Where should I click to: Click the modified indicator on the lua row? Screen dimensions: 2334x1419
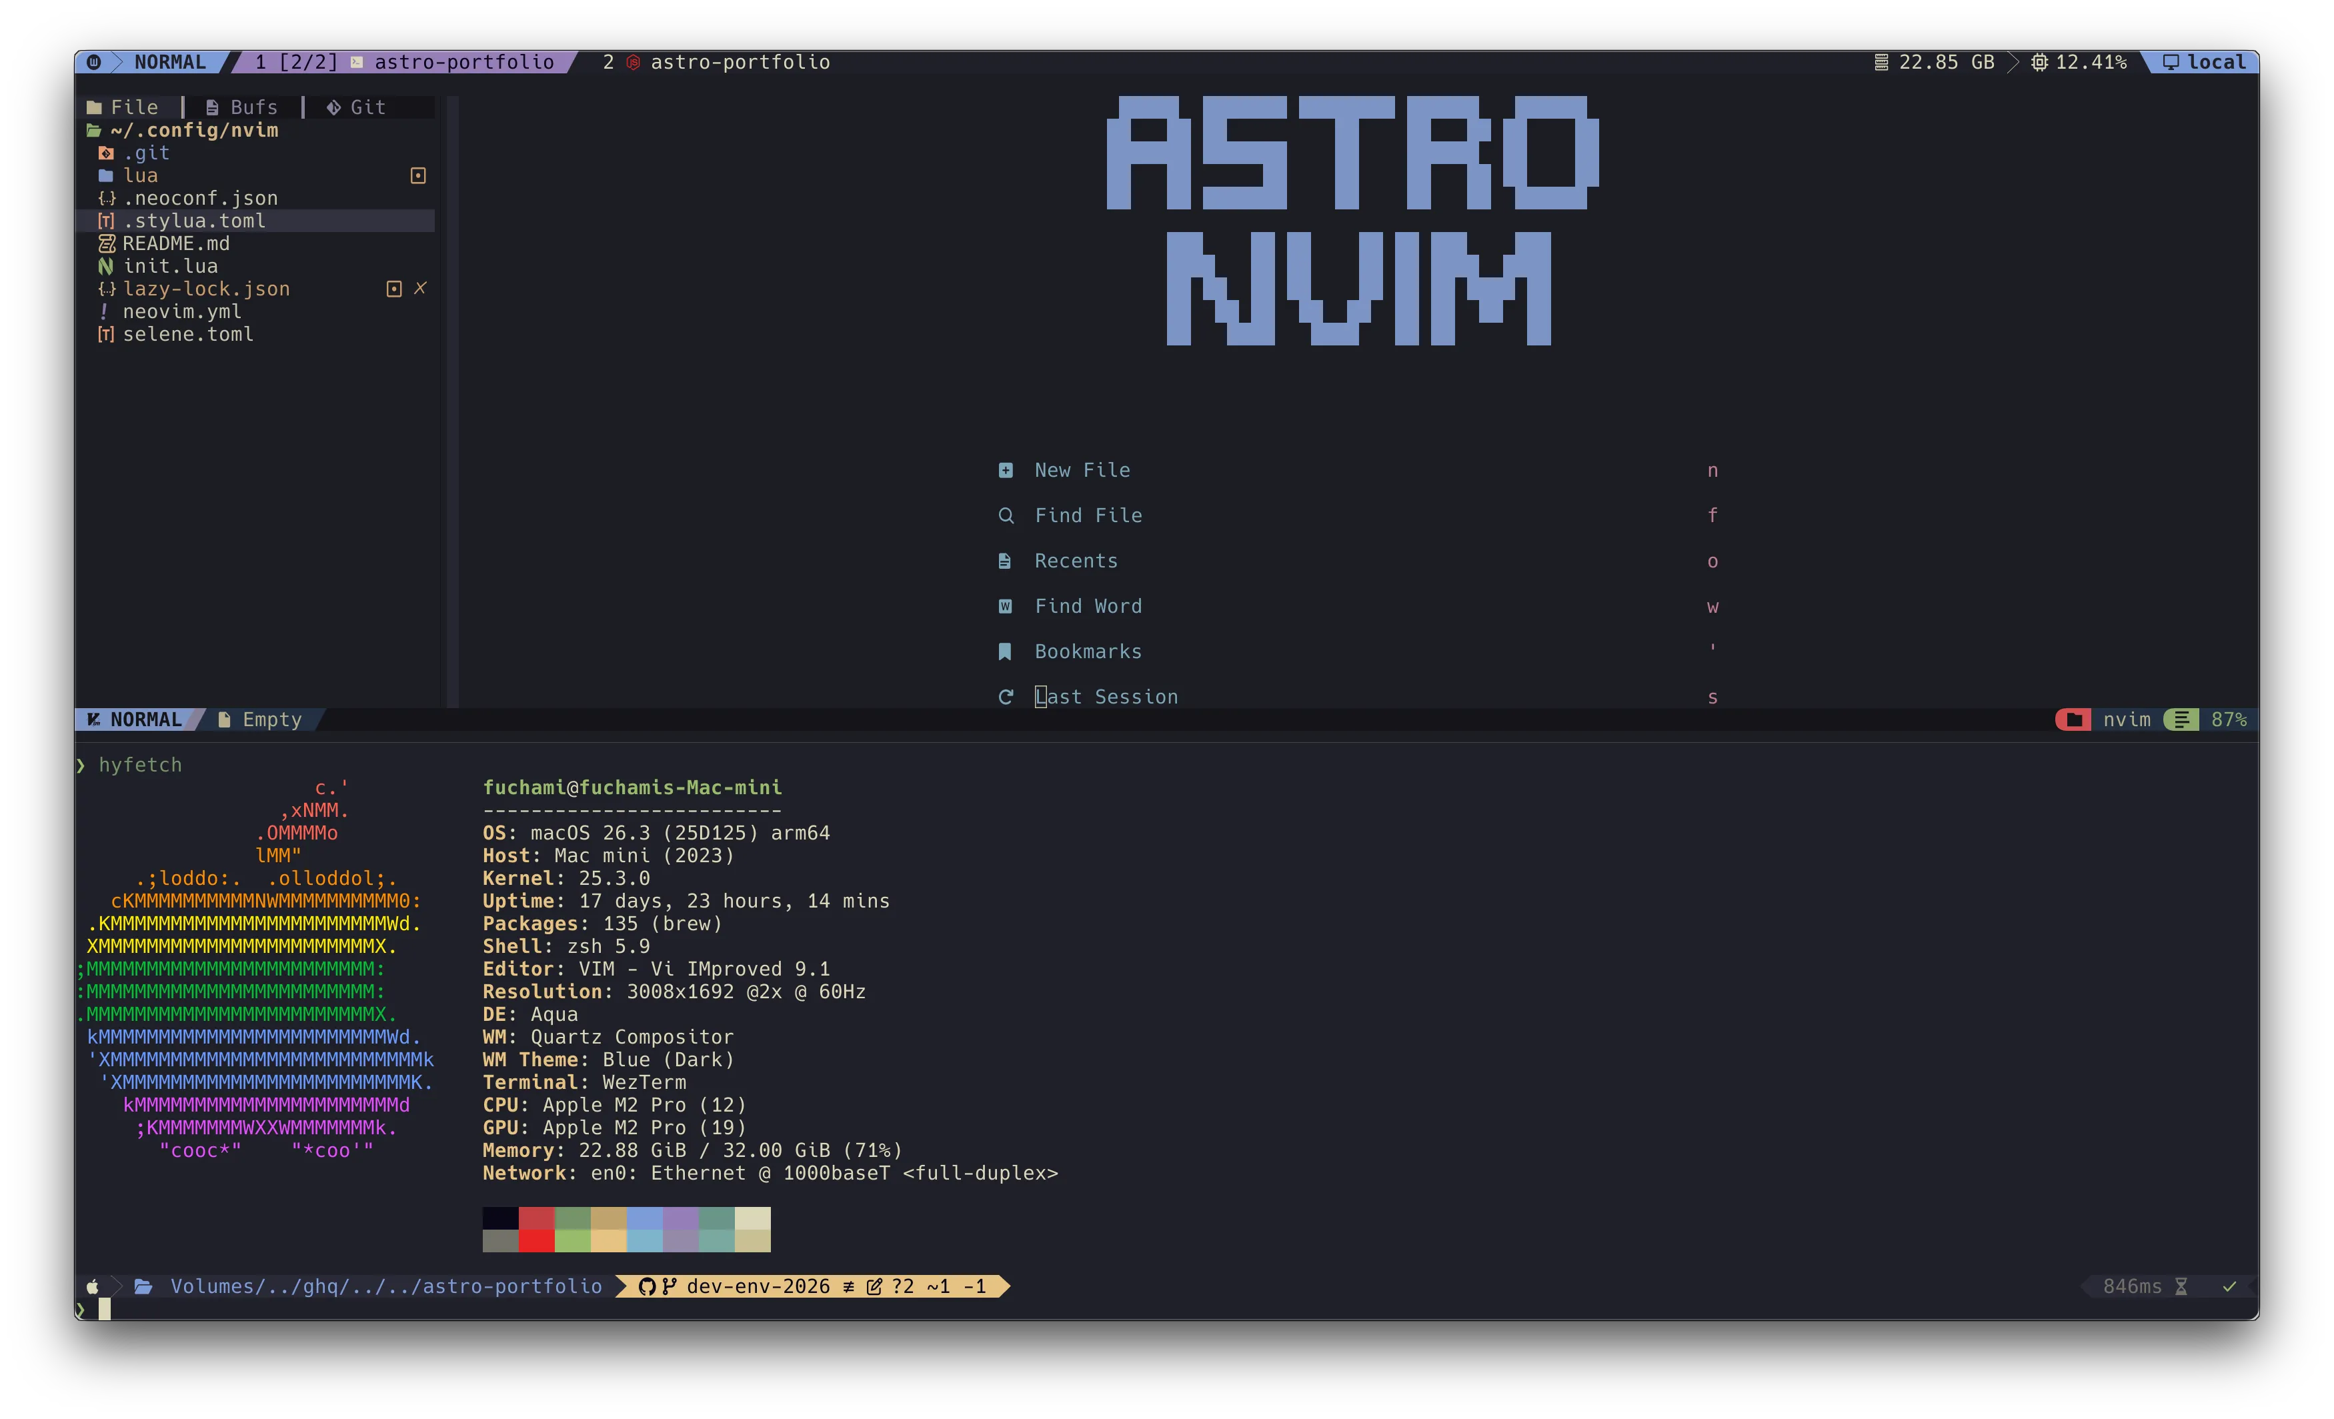tap(417, 175)
